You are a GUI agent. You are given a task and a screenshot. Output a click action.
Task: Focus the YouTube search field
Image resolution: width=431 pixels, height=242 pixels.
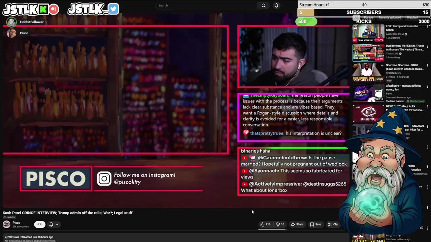207,5
